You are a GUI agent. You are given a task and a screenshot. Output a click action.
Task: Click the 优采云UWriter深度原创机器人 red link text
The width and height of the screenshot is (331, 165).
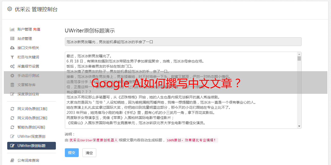pos(93,140)
